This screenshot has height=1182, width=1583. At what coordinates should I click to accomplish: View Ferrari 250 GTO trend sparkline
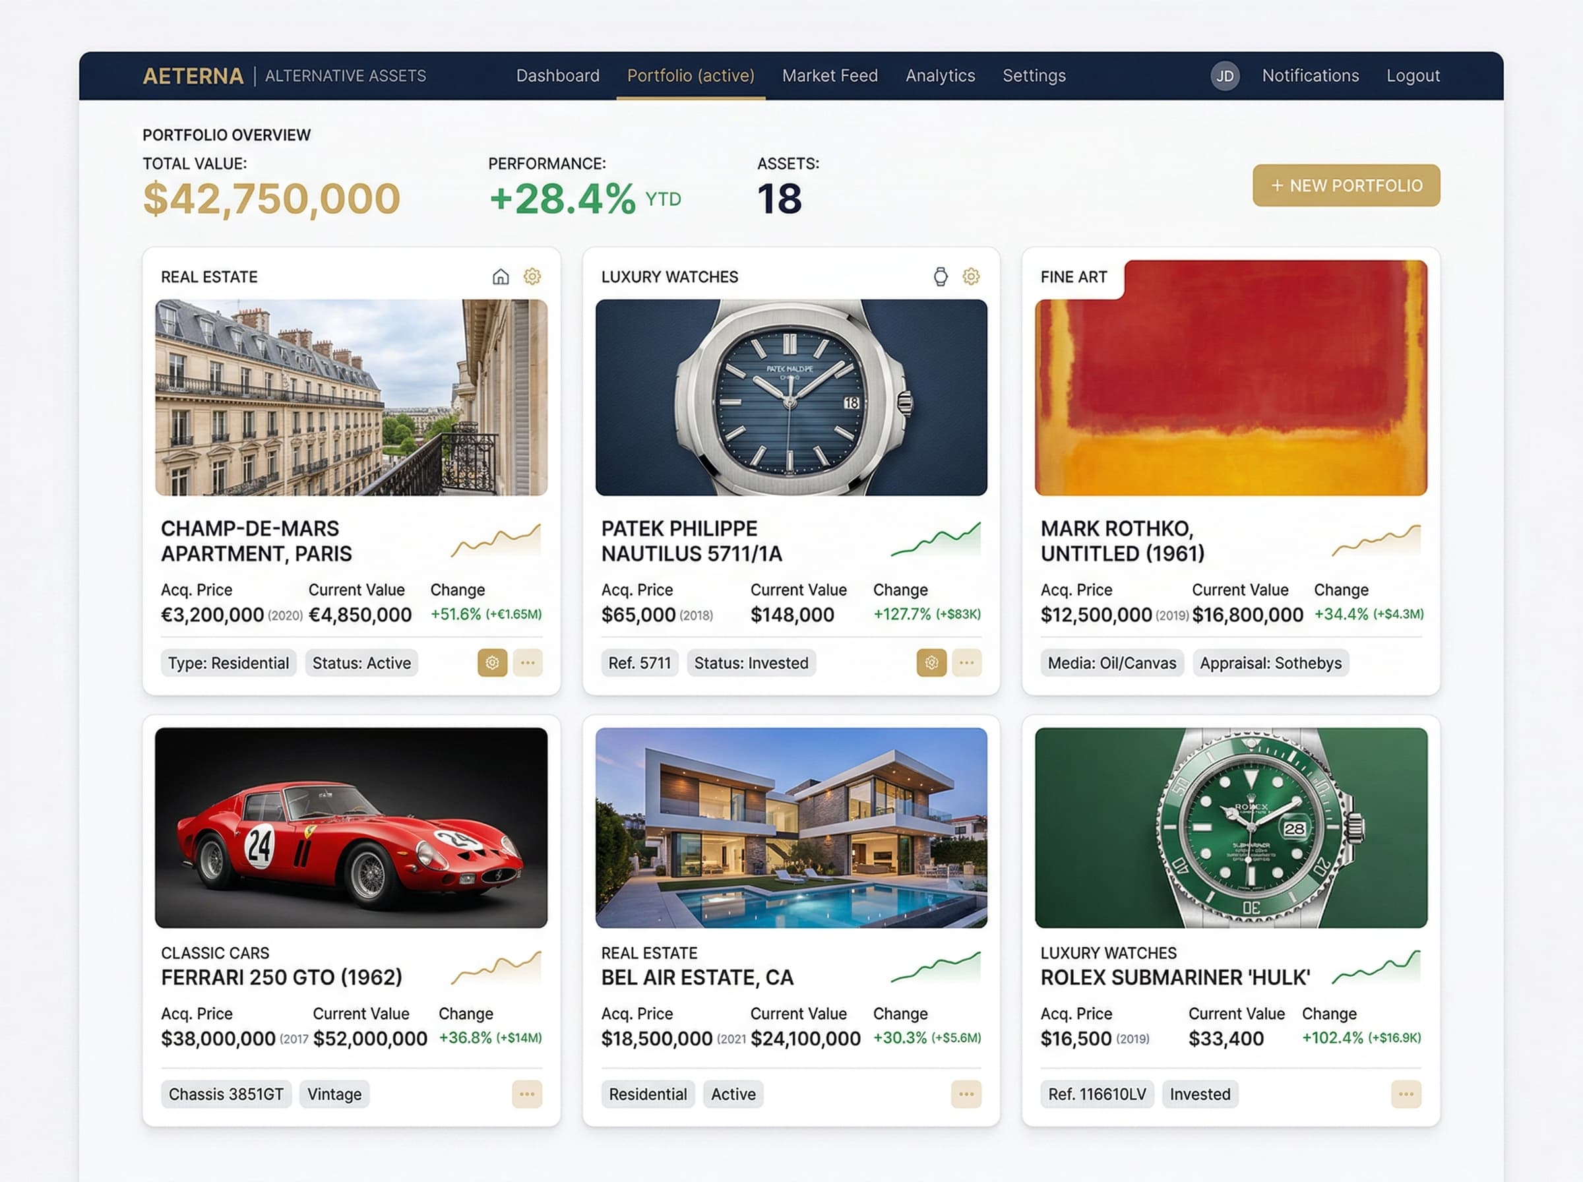click(496, 968)
